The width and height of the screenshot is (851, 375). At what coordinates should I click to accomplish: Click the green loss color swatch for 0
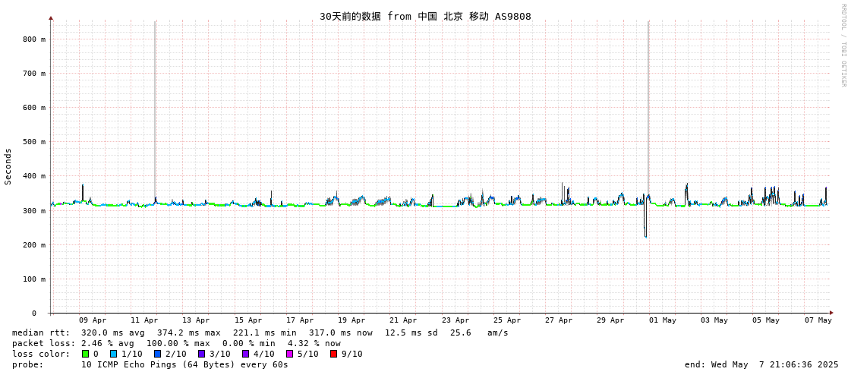coord(85,354)
